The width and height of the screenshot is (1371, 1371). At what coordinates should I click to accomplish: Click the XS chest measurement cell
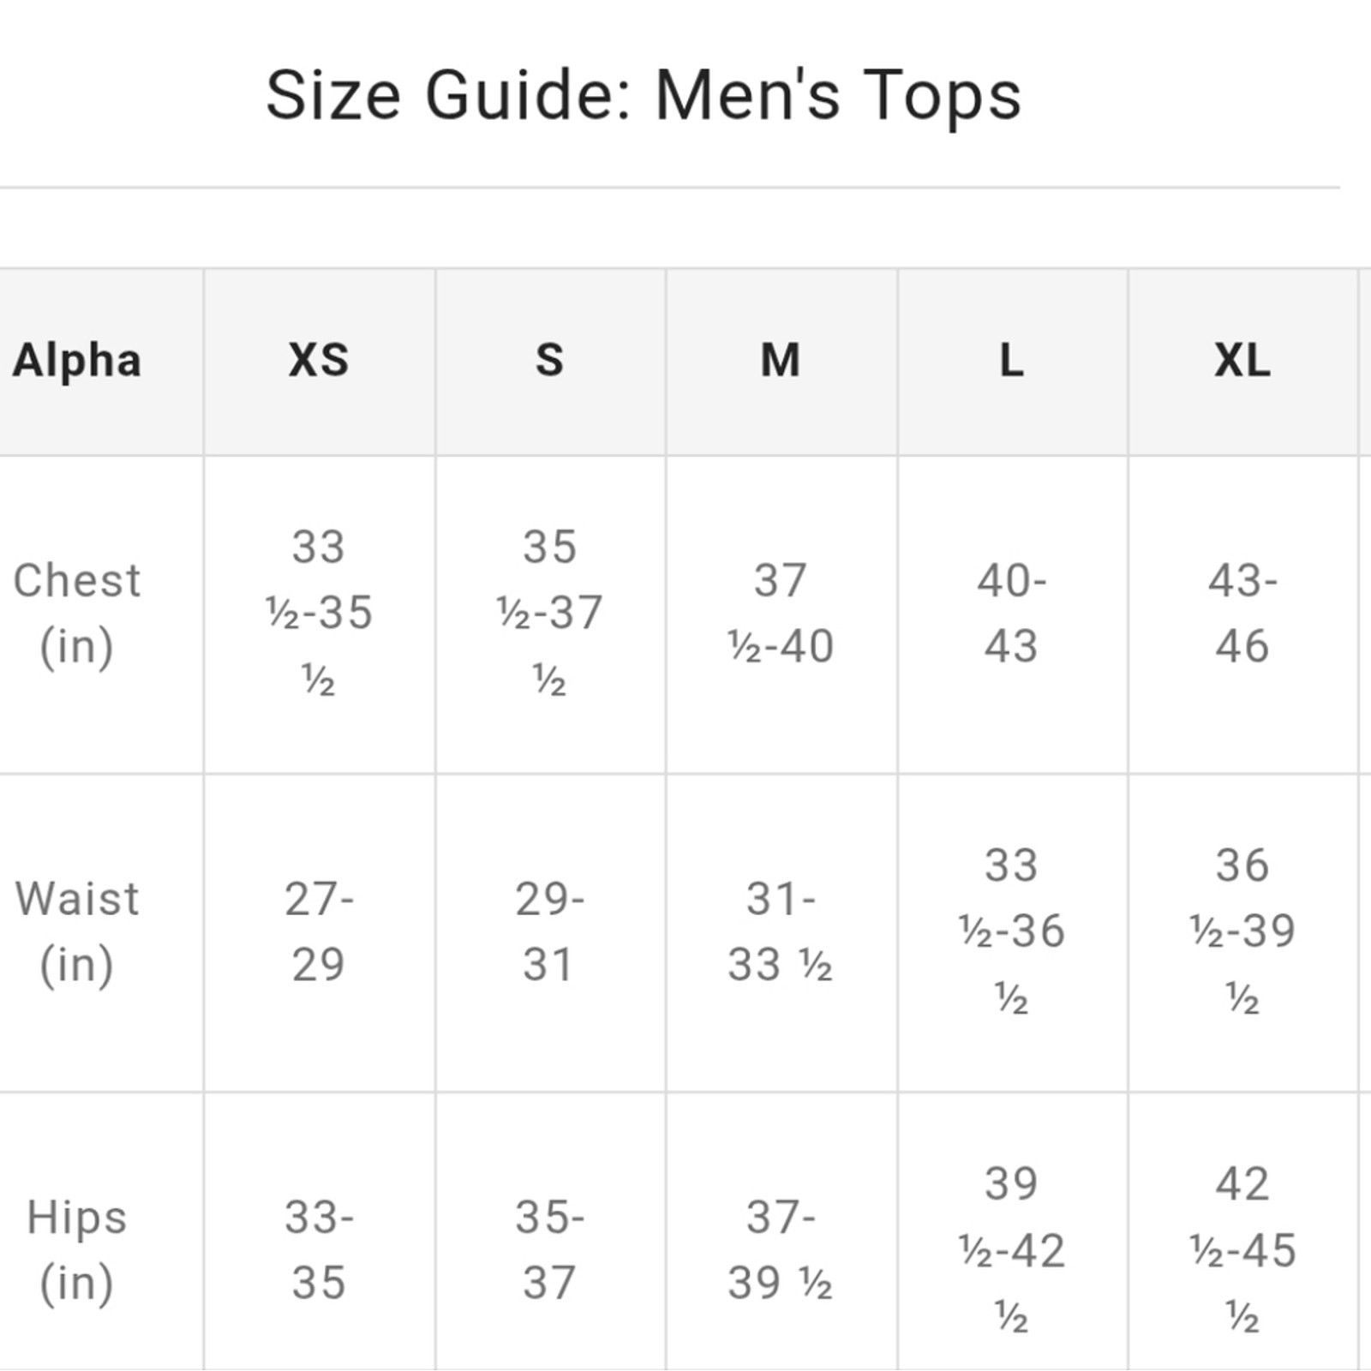coord(320,614)
